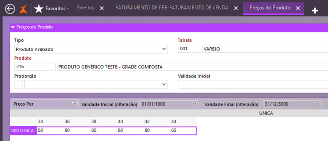Close the Eventos tab

(101, 8)
